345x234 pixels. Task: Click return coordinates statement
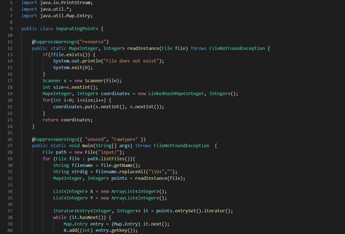(68, 120)
